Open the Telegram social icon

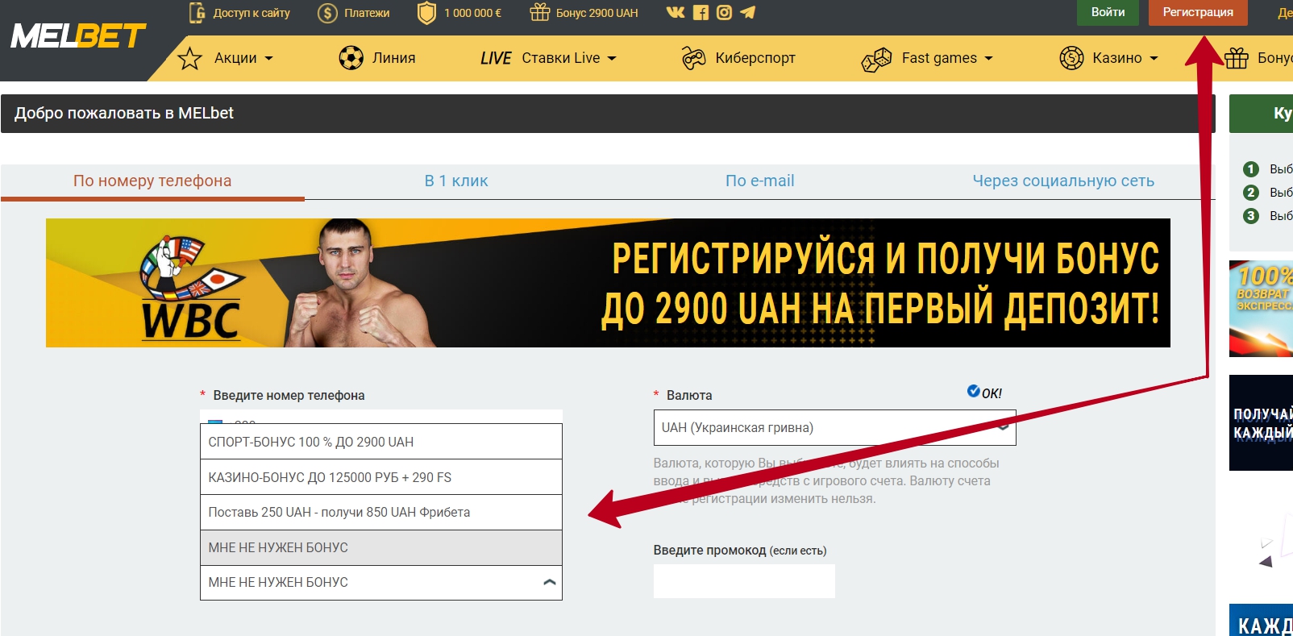(747, 12)
